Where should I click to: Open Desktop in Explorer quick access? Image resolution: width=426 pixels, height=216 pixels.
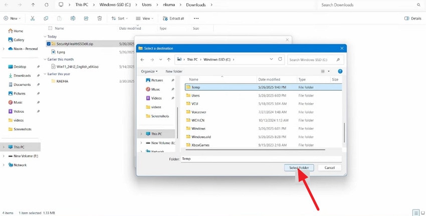[x=20, y=67]
